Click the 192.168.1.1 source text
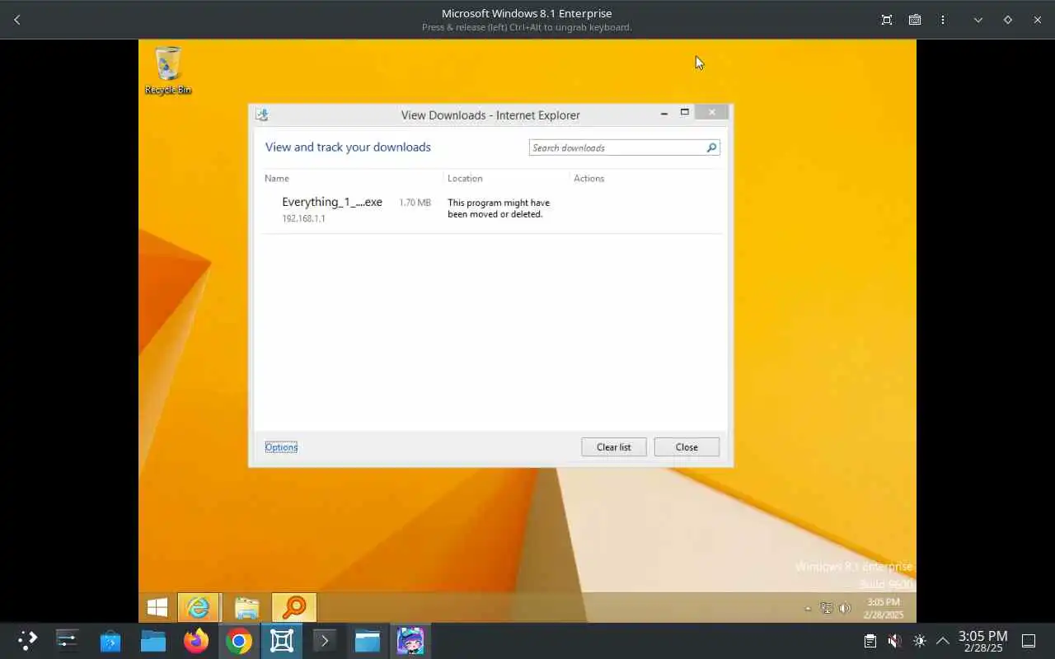 (303, 219)
